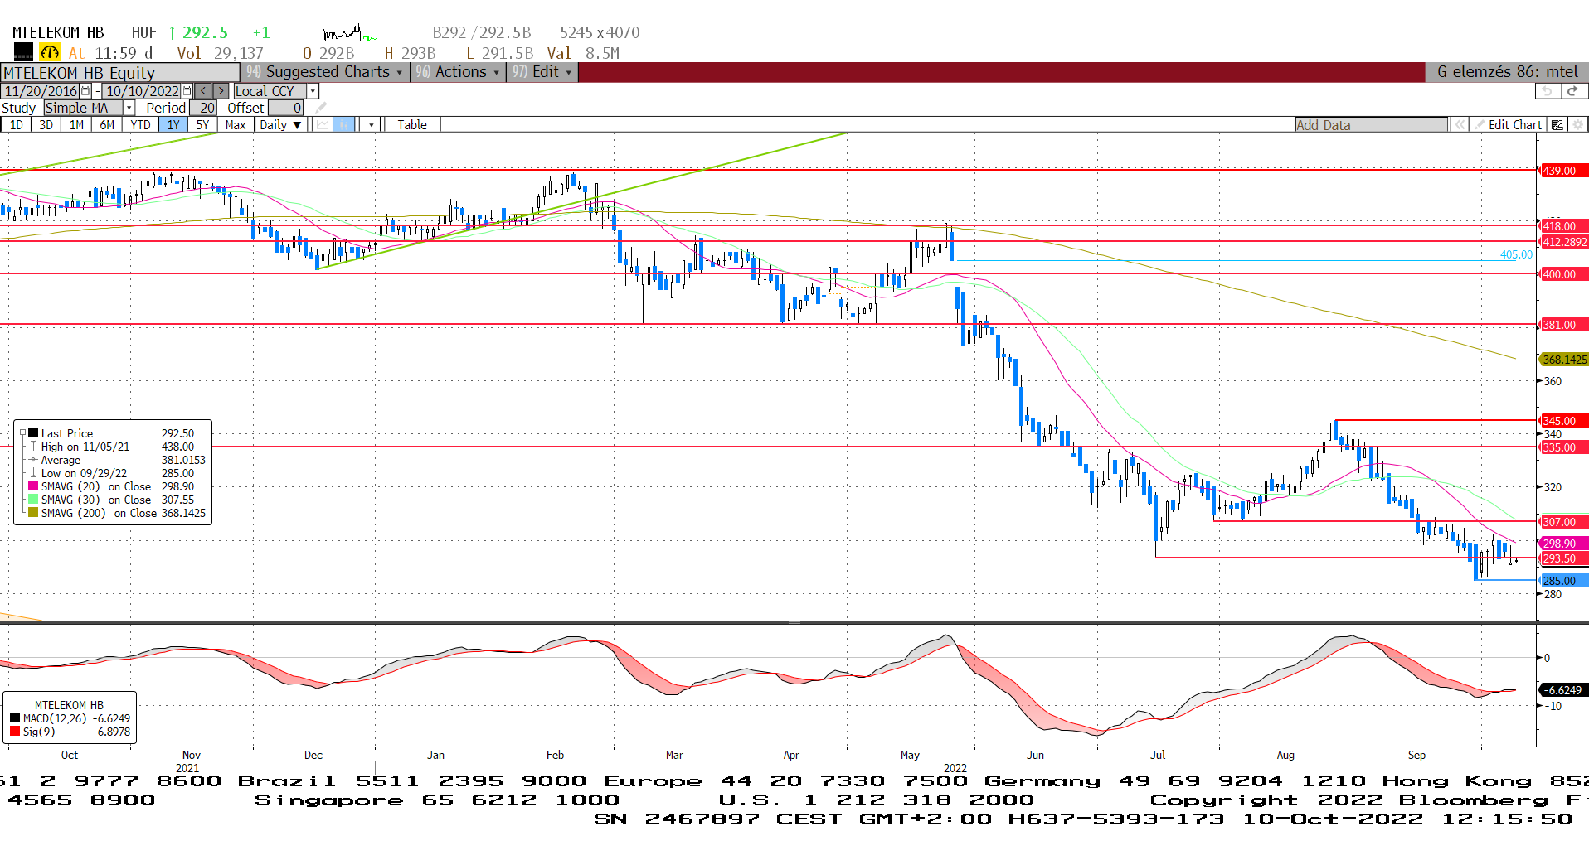Click the black Last Price legend swatch
1589x865 pixels.
pos(34,432)
